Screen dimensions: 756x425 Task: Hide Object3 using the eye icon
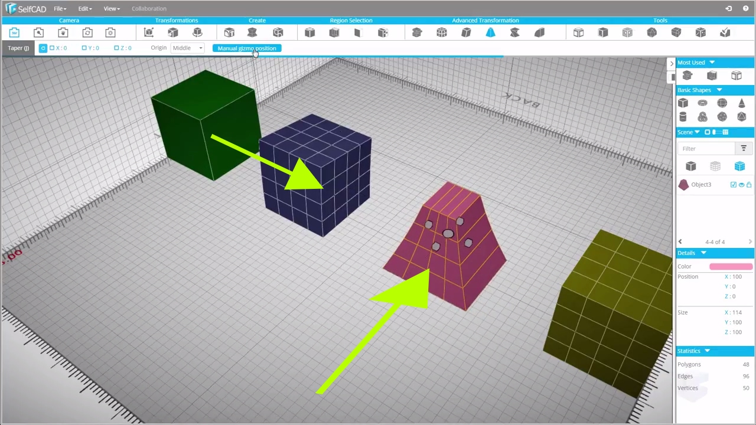(x=741, y=185)
